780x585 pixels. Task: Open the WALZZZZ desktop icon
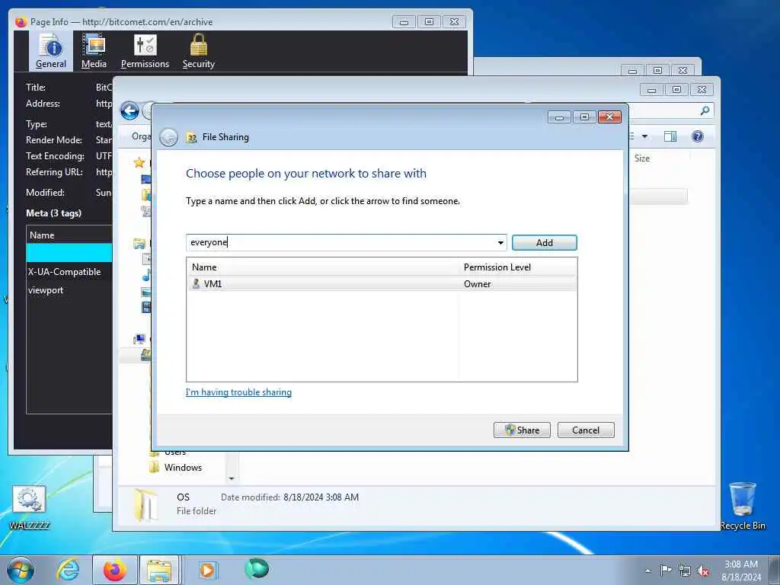[x=29, y=507]
